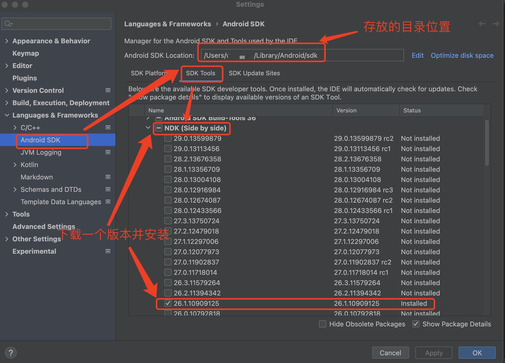The image size is (505, 363).
Task: Check NDK version 27.0.12077973
Action: coord(168,252)
